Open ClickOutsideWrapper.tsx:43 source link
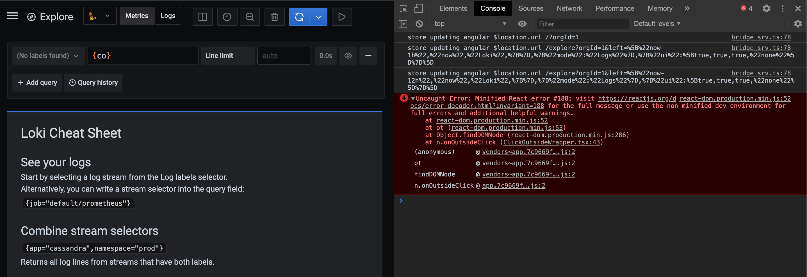The image size is (807, 277). [x=551, y=143]
